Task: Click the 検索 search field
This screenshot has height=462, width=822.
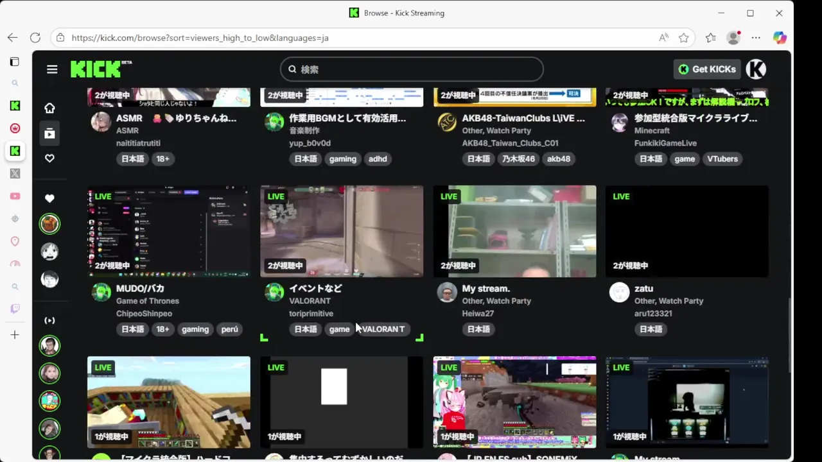Action: point(412,69)
